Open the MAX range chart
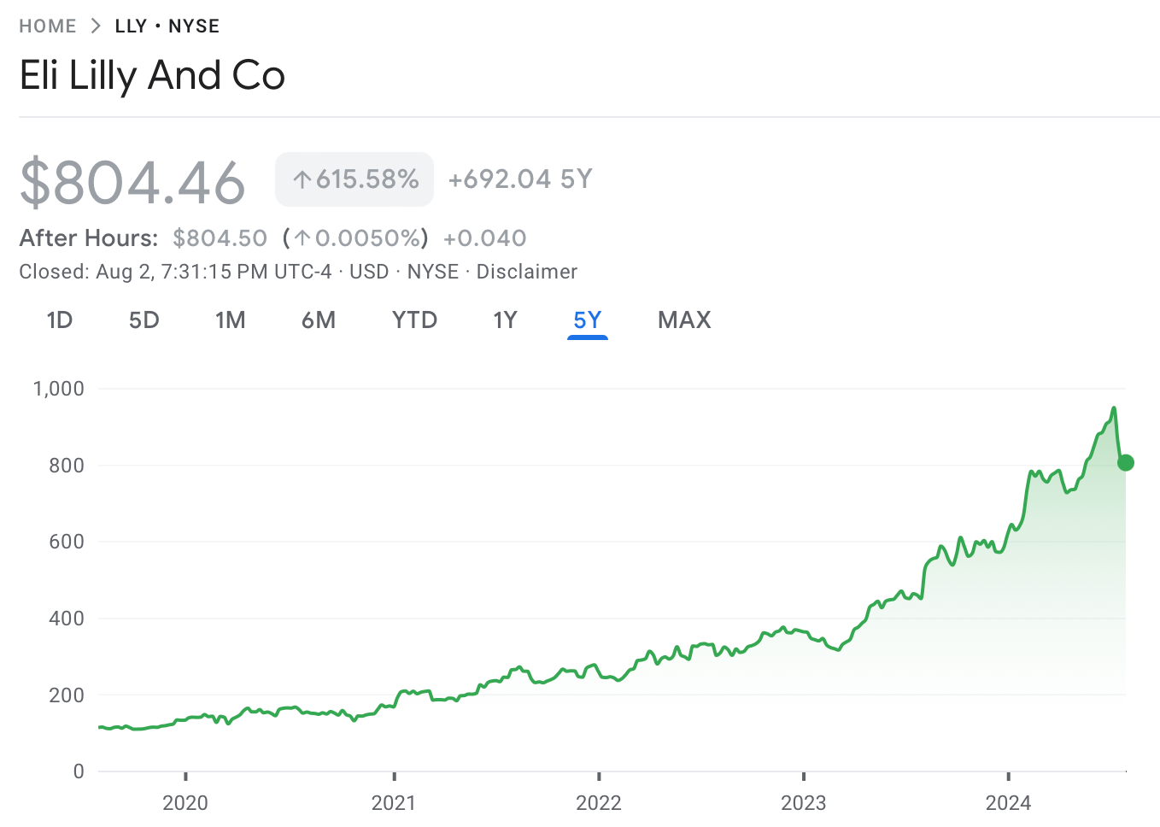Screen dimensions: 1160x827 coord(684,320)
